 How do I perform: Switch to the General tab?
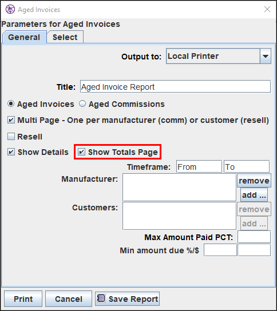click(24, 37)
